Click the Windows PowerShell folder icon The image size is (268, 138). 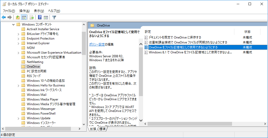[x=23, y=114]
